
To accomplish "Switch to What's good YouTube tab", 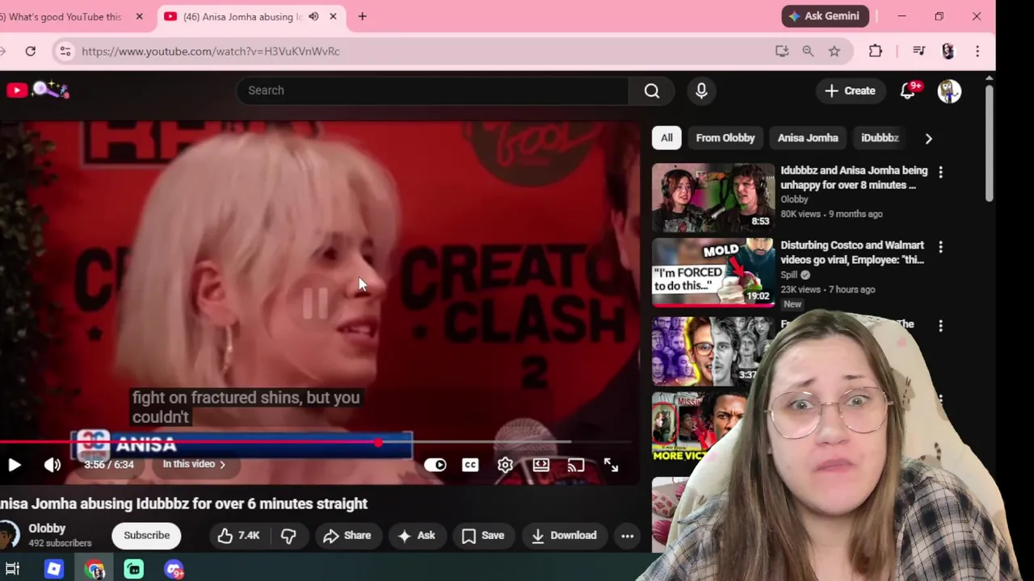I will [65, 16].
